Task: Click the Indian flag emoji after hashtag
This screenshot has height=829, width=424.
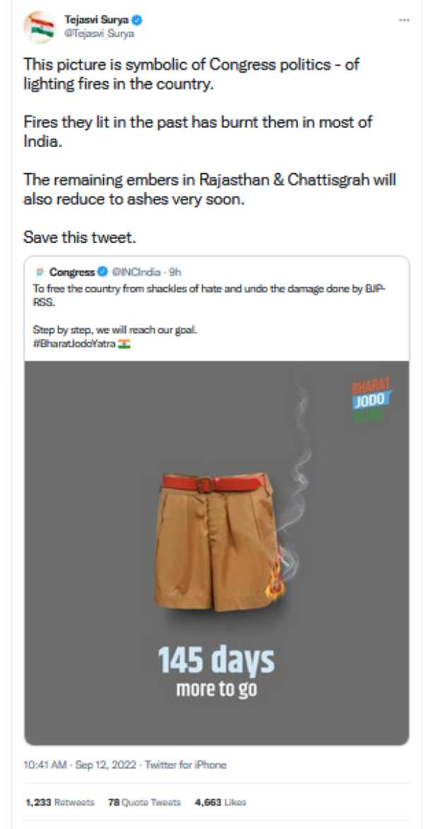Action: 124,344
